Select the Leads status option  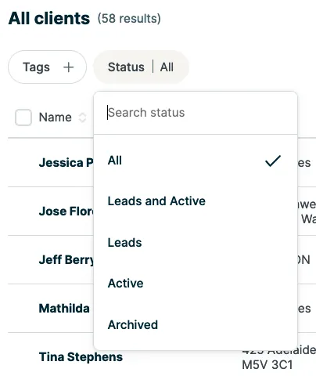coord(196,243)
